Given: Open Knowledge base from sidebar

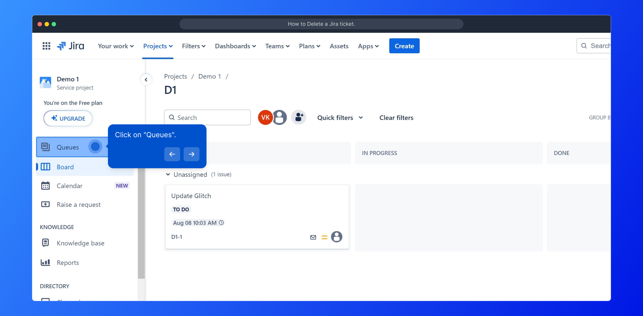Looking at the screenshot, I should pos(80,243).
